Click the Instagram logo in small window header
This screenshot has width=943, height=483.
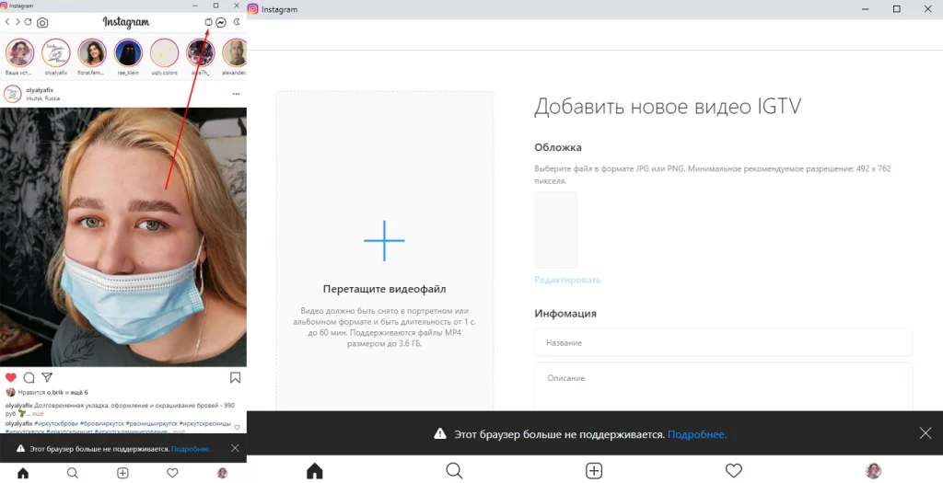click(125, 22)
